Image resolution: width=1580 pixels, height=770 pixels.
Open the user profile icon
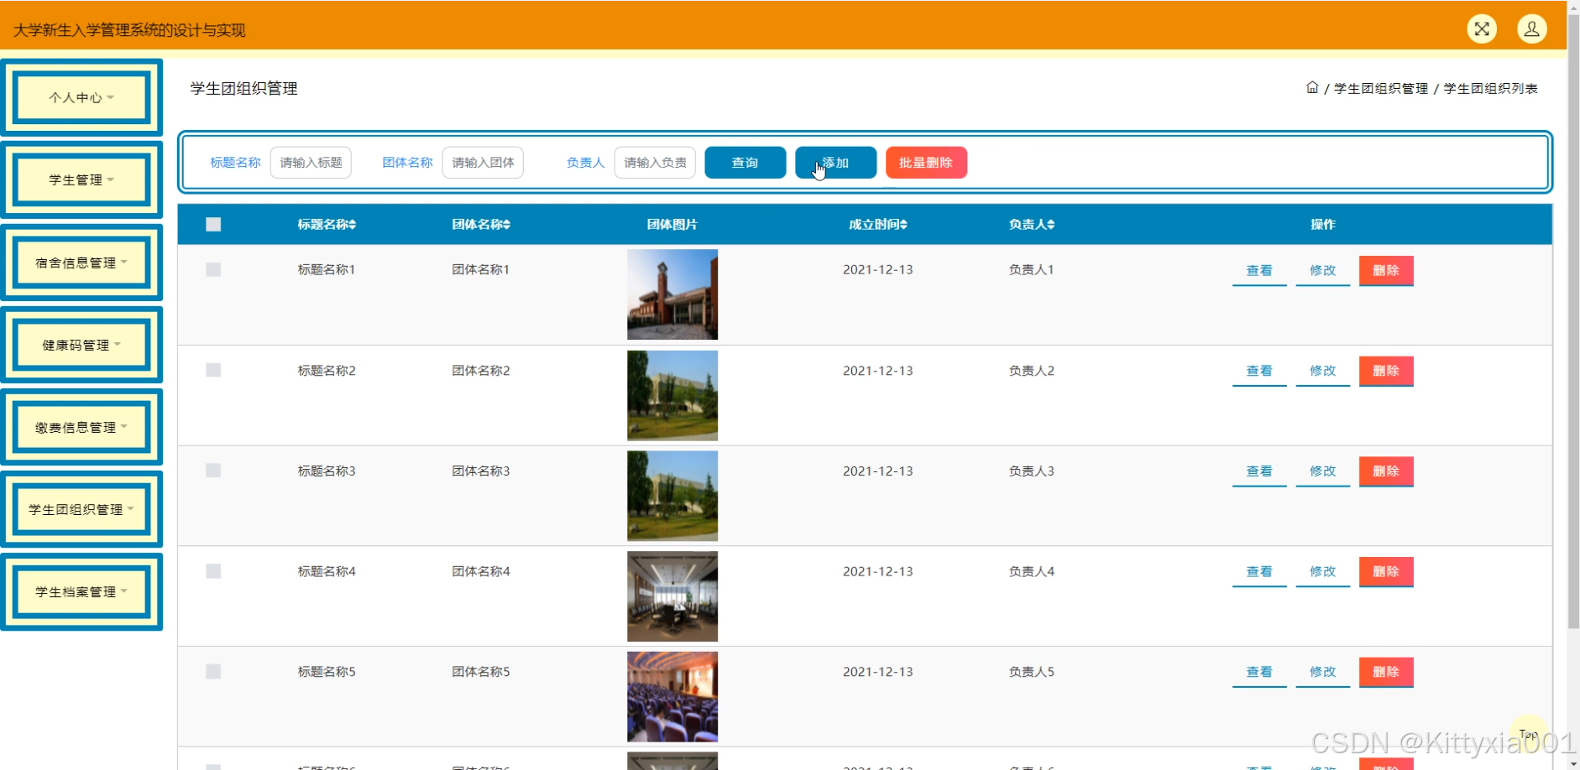click(x=1531, y=29)
